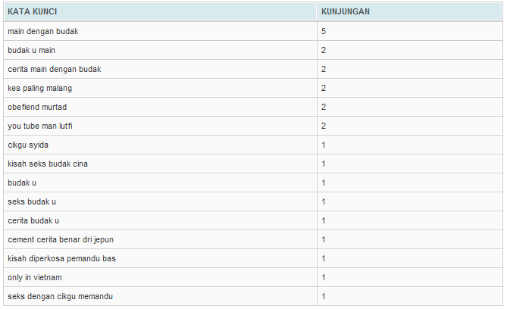Click "cement cerita benar dri jepun" keyword
This screenshot has width=507, height=309.
pyautogui.click(x=61, y=239)
